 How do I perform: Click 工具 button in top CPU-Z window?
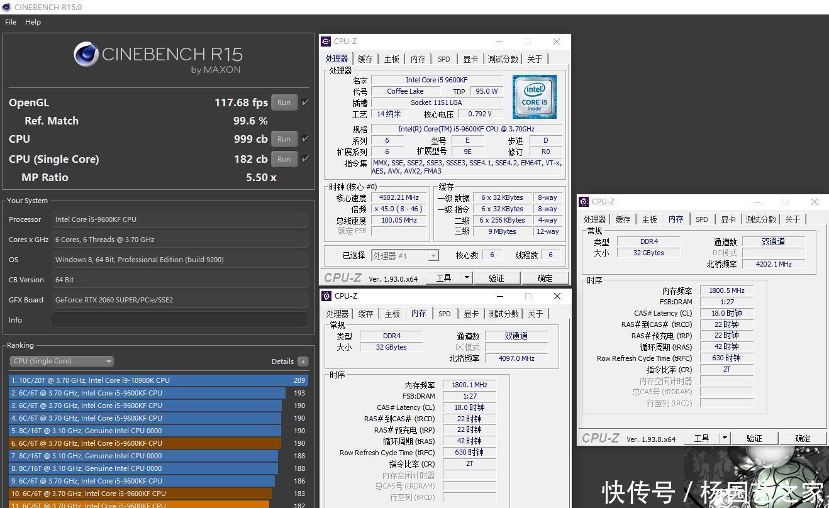443,278
